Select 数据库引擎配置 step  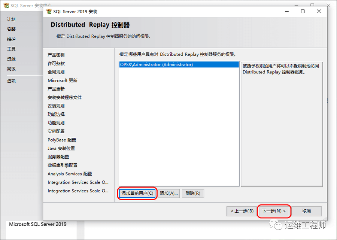63,165
